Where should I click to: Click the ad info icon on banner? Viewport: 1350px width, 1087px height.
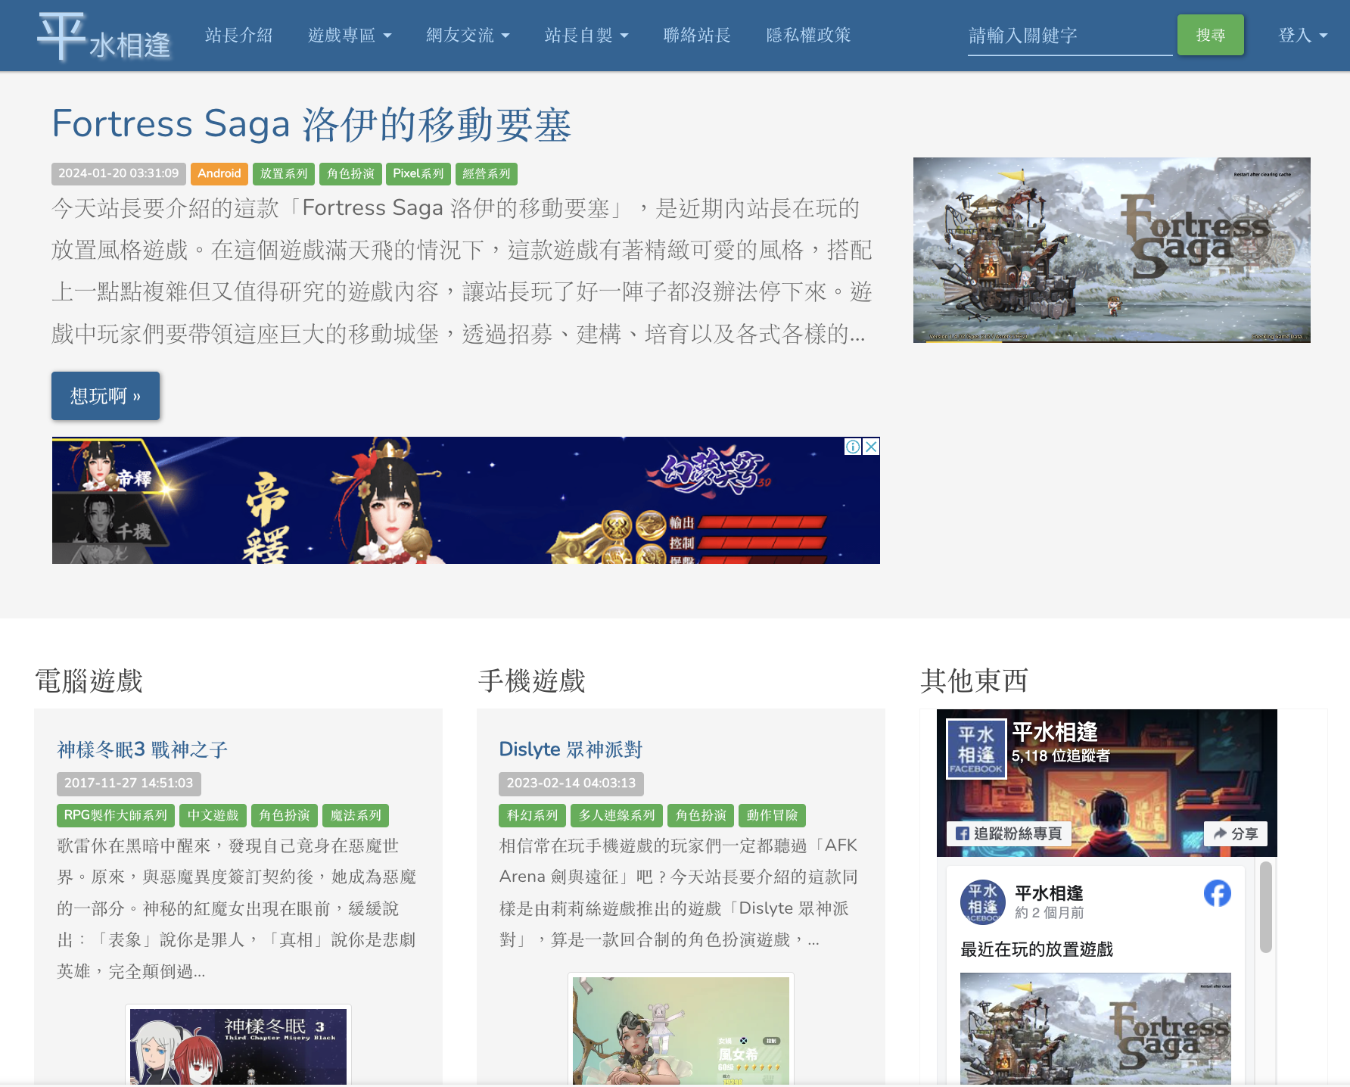click(853, 447)
